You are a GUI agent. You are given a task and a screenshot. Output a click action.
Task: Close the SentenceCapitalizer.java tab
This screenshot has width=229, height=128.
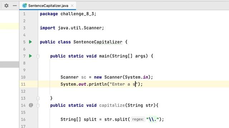point(72,6)
